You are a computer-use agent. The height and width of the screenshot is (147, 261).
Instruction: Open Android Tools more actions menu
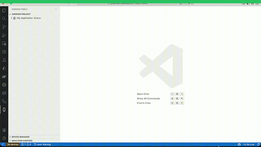click(56, 9)
